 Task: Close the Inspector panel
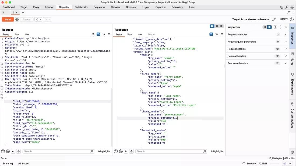pos(286,27)
